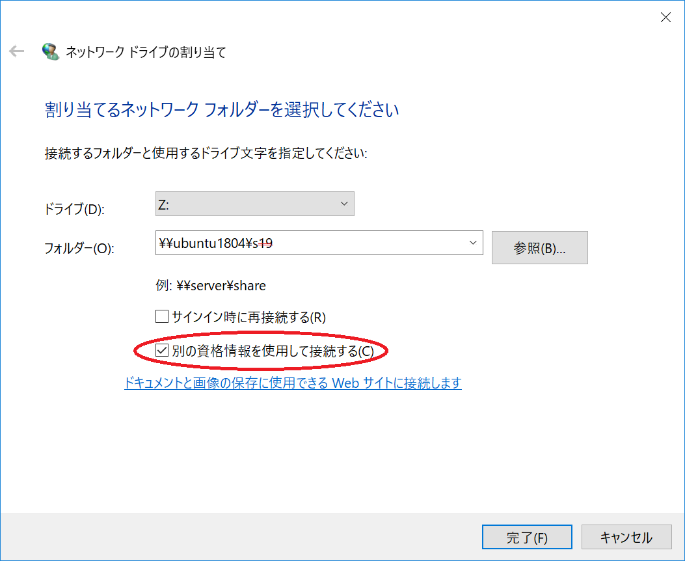Click the キャンセル button
The width and height of the screenshot is (685, 561).
pos(626,537)
